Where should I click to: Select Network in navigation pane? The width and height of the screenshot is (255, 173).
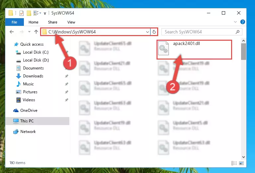(x=28, y=131)
